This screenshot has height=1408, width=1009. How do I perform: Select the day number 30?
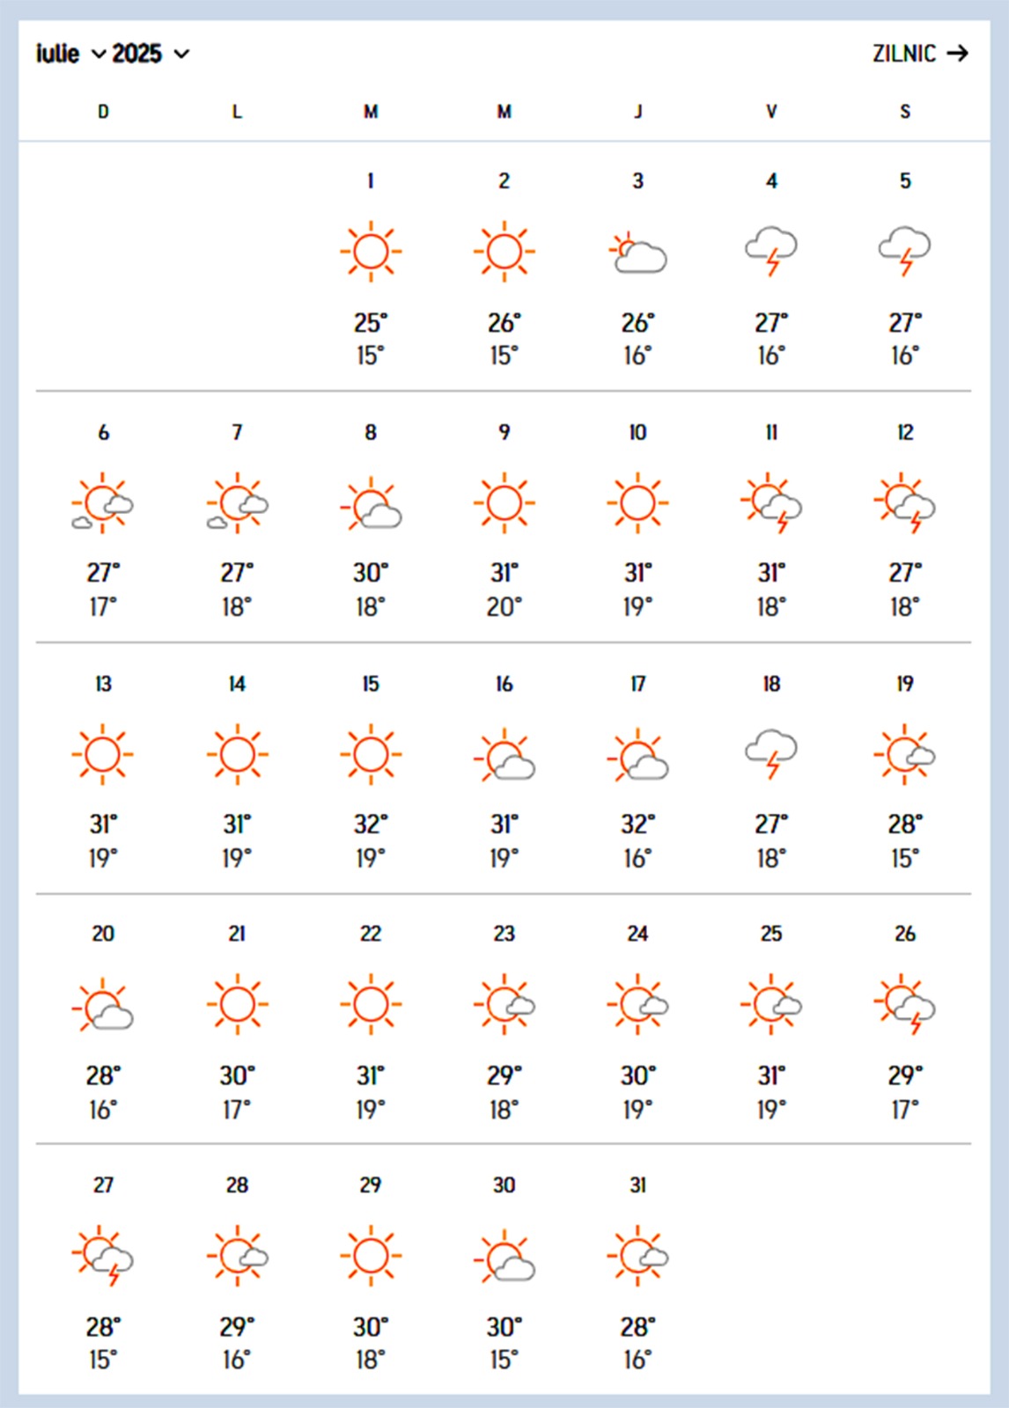click(504, 1185)
